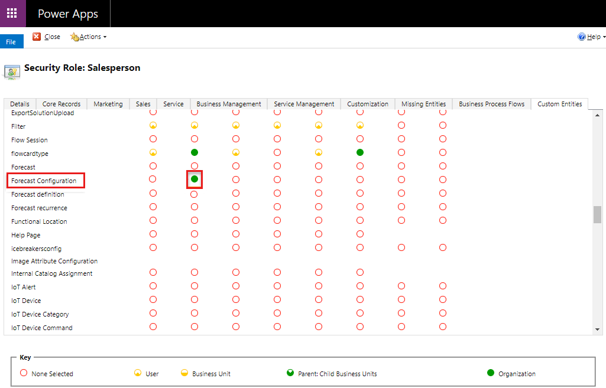Image resolution: width=606 pixels, height=388 pixels.
Task: Click the Parent: Child Business Units key icon
Action: [290, 373]
